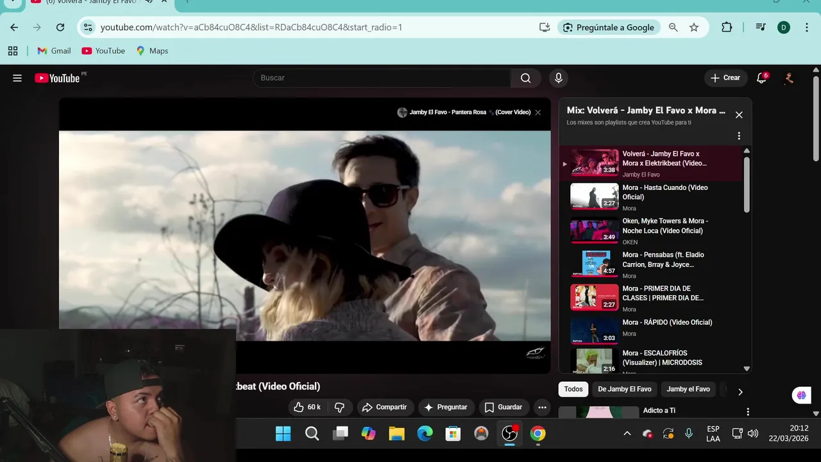This screenshot has width=821, height=462.
Task: Close the Mix playlist panel
Action: [739, 115]
